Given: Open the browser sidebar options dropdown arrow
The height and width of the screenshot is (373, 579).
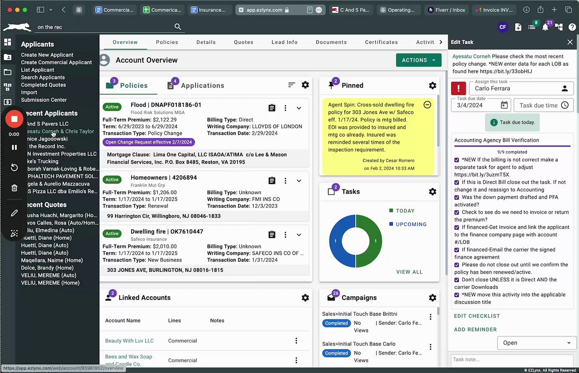Looking at the screenshot, I should [51, 9].
